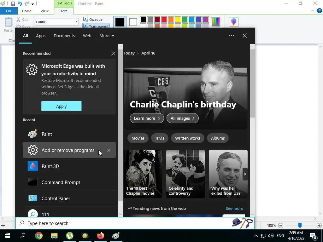
Task: Open The 10 best Chaplin movies card
Action: click(143, 174)
